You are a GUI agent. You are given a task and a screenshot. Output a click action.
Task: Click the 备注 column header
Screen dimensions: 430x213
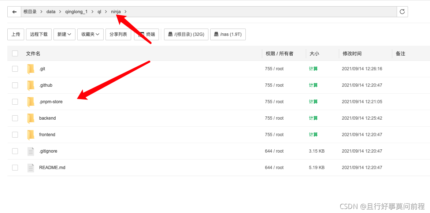[400, 54]
